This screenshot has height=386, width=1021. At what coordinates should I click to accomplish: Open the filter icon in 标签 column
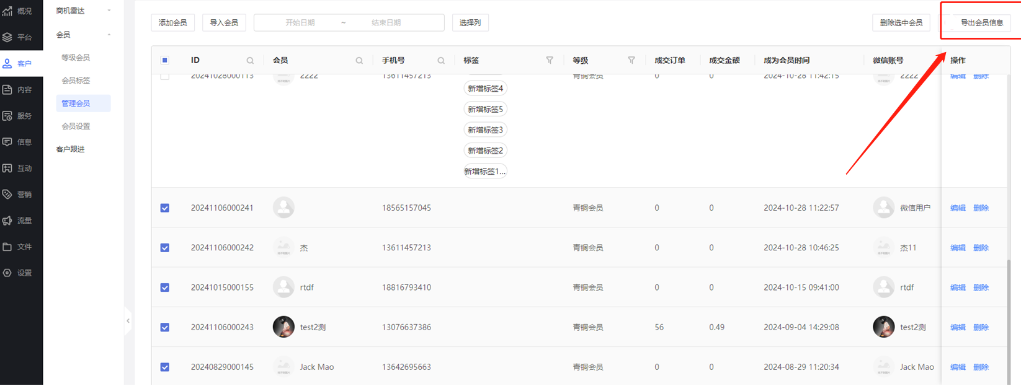tap(550, 60)
